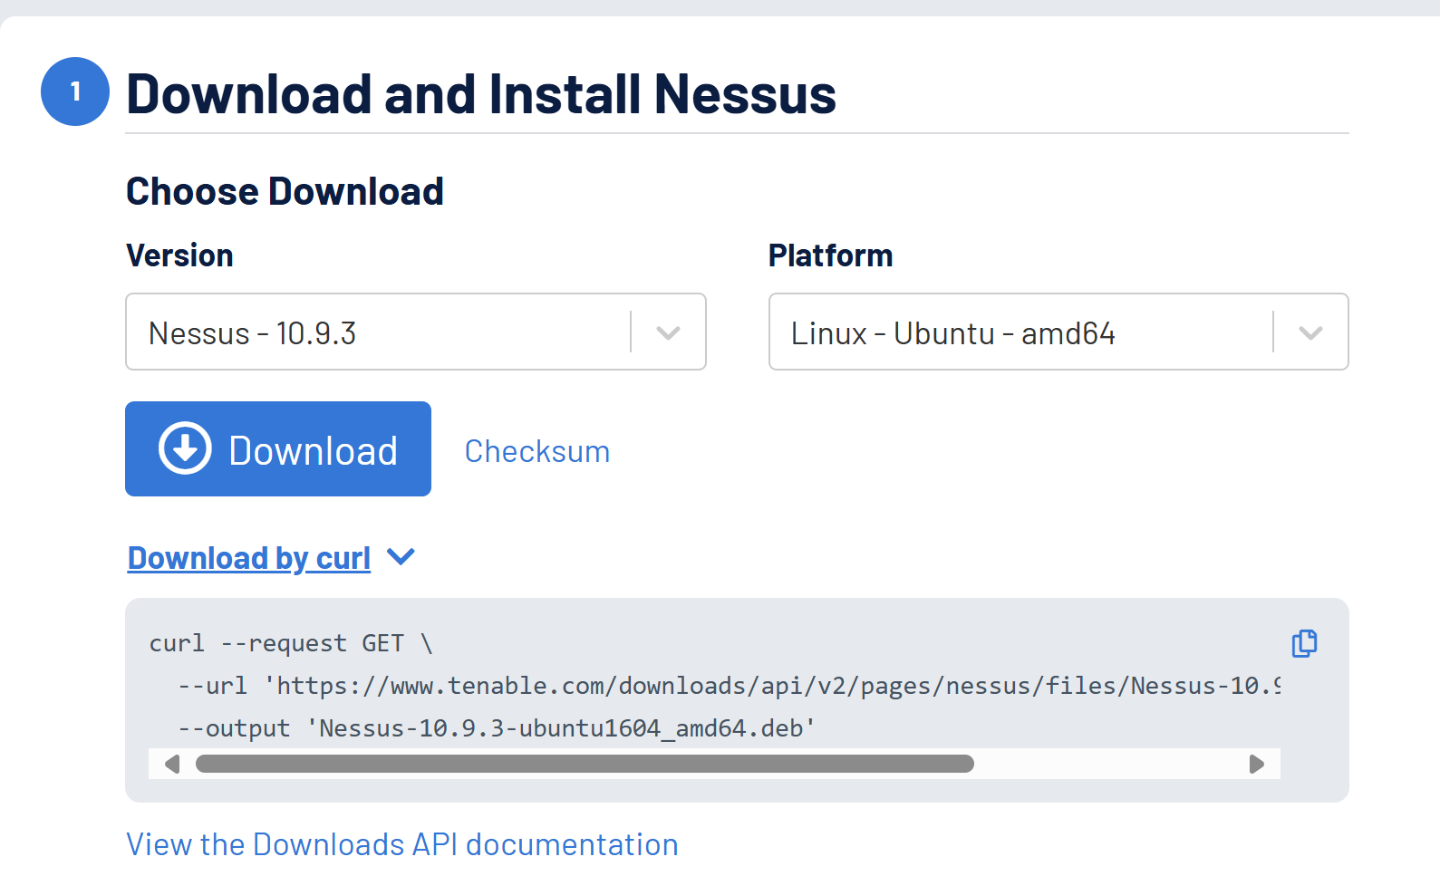Click the Download by curl link
The width and height of the screenshot is (1440, 876).
tap(249, 558)
